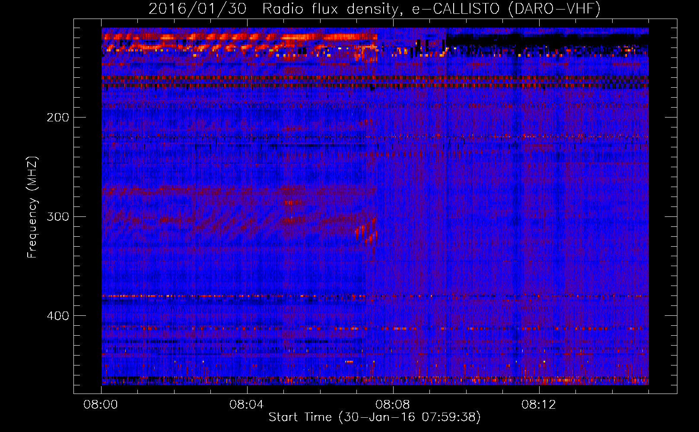The height and width of the screenshot is (432, 699).
Task: Select the Y-axis label "Frequency (MHZ)"
Action: (32, 207)
